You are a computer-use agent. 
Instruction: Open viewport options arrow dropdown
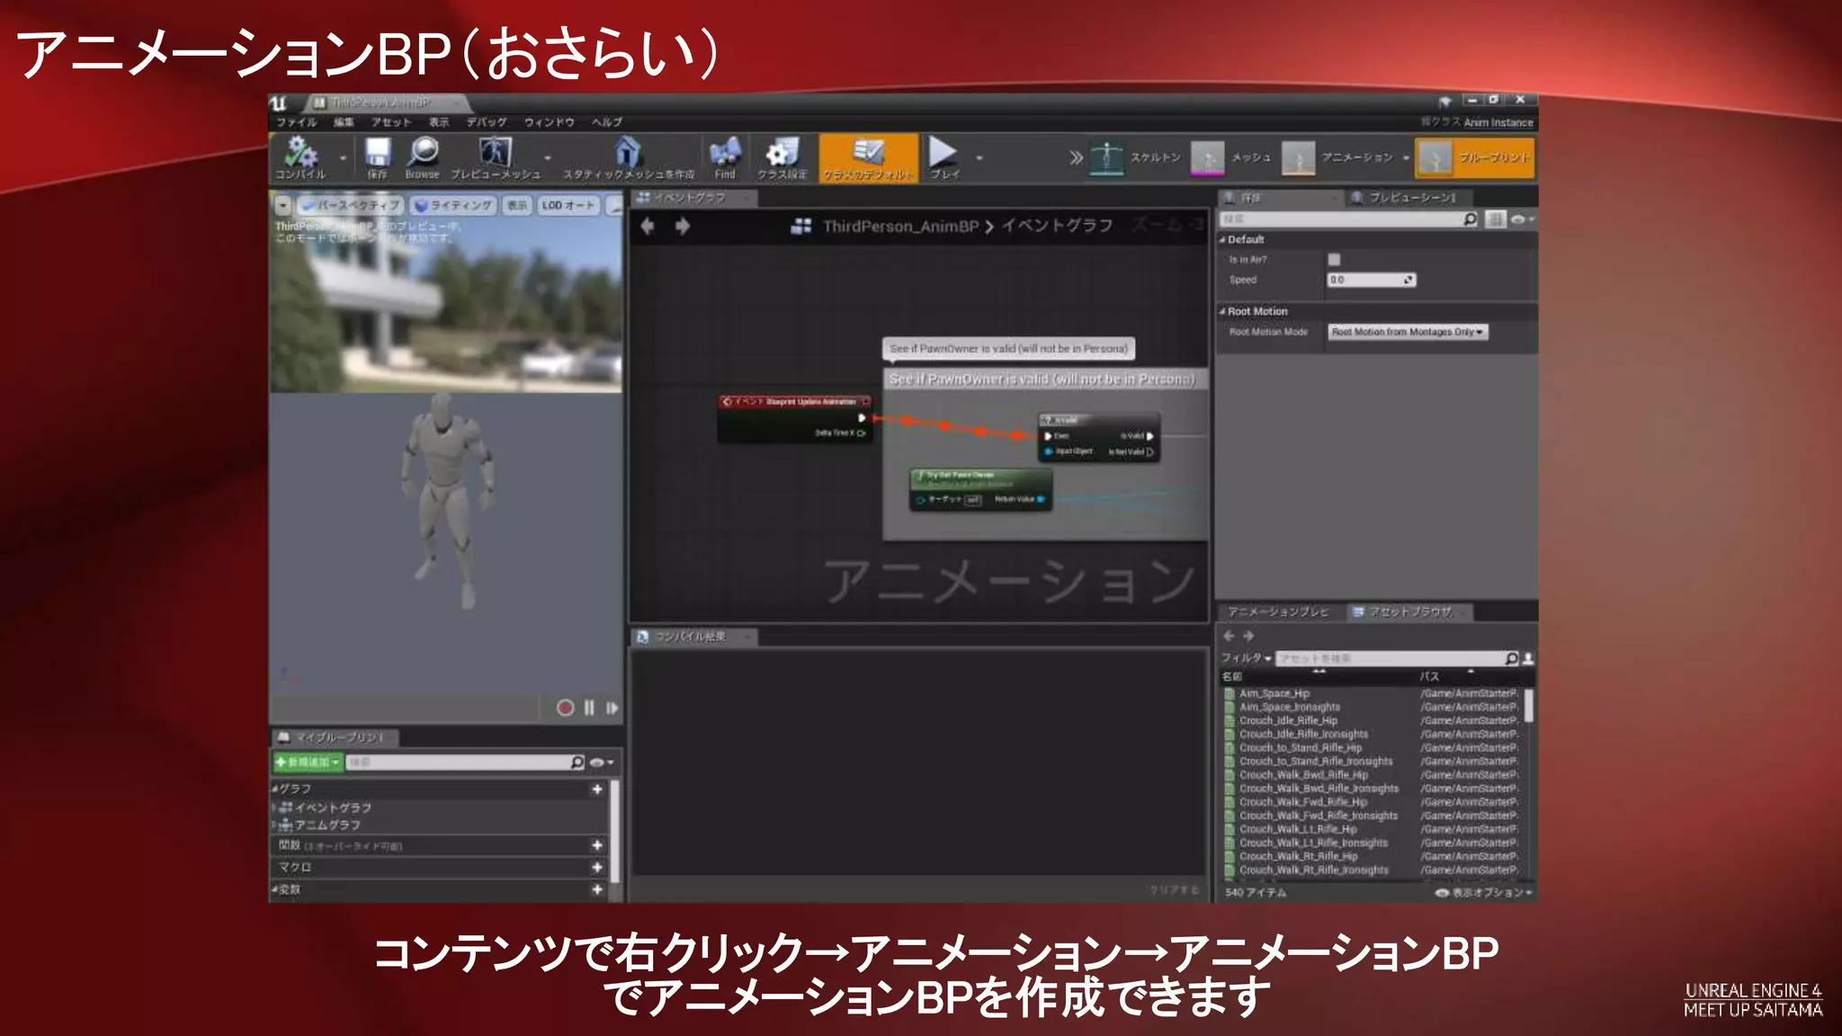(x=282, y=205)
